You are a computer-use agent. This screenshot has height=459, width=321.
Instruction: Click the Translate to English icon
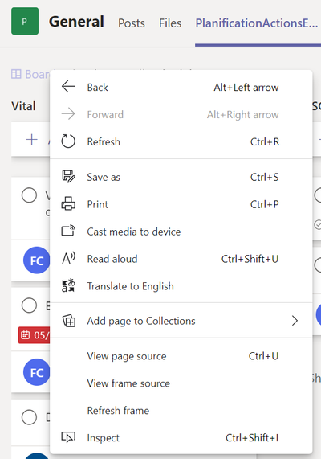(x=68, y=285)
